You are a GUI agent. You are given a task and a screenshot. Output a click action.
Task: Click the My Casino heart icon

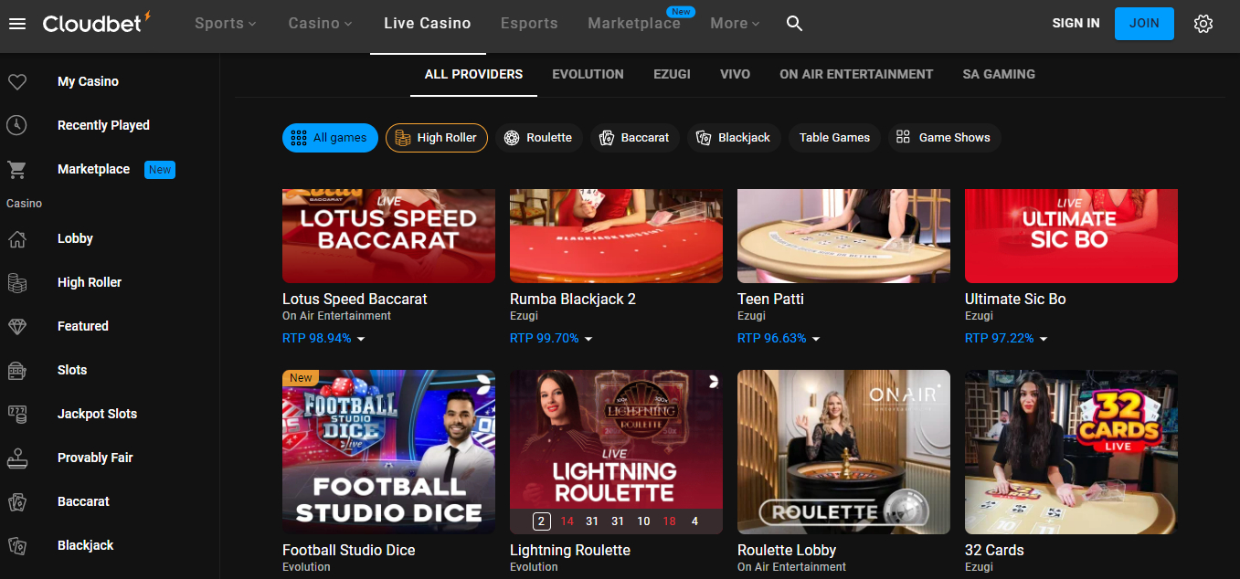click(x=16, y=81)
